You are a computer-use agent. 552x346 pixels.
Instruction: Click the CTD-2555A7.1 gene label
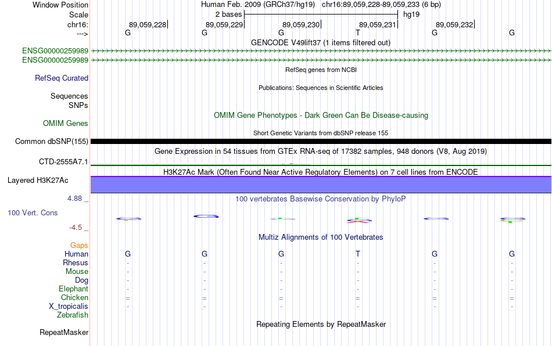(x=63, y=162)
